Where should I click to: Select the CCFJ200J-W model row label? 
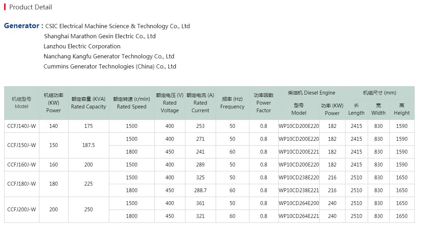[x=22, y=210]
